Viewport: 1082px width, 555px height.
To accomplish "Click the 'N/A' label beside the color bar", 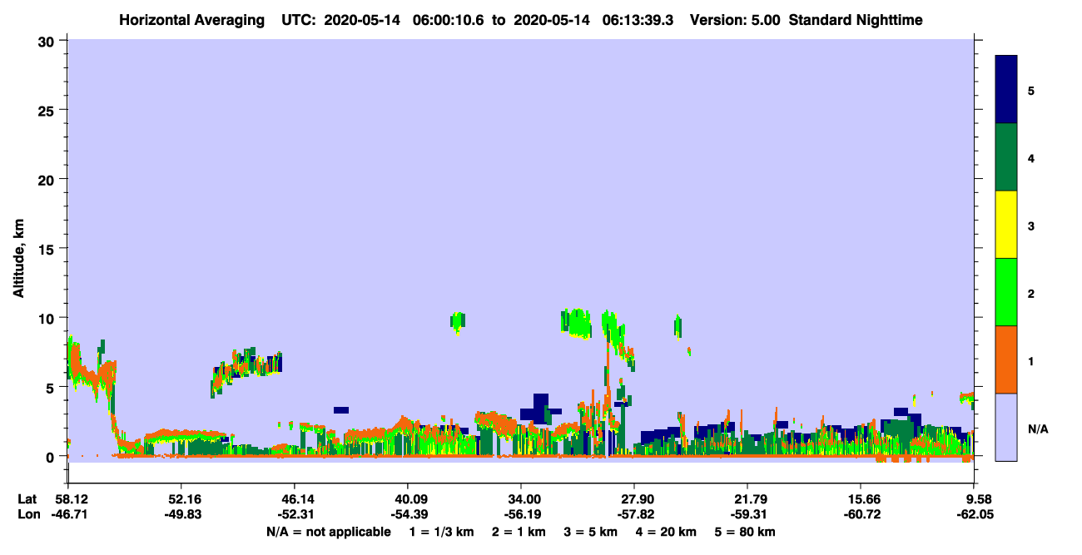I will pyautogui.click(x=1037, y=429).
